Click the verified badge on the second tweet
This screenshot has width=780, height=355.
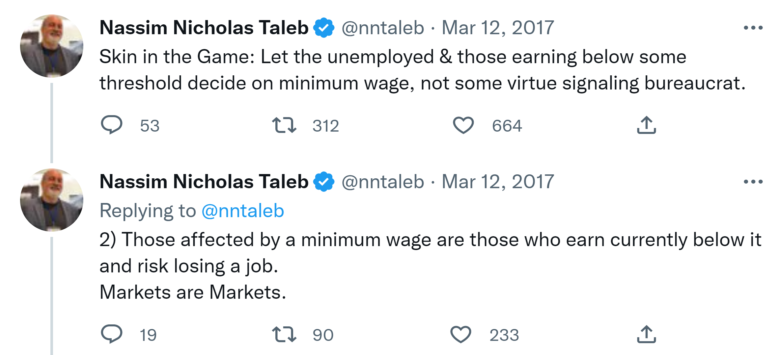(x=324, y=182)
